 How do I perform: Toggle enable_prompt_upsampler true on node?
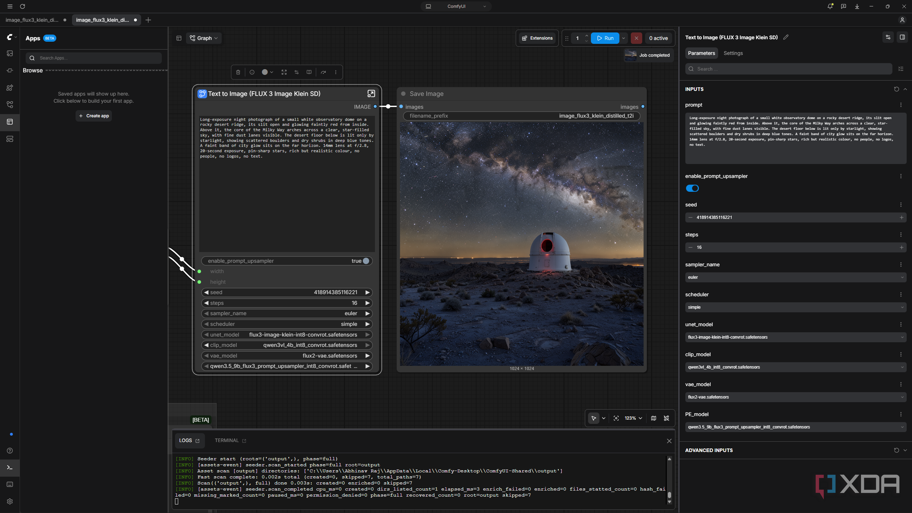click(287, 261)
